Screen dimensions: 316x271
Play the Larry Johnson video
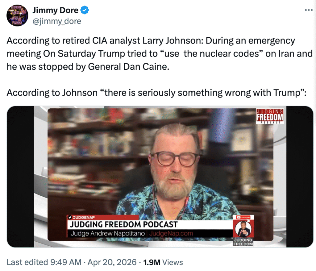coord(160,177)
